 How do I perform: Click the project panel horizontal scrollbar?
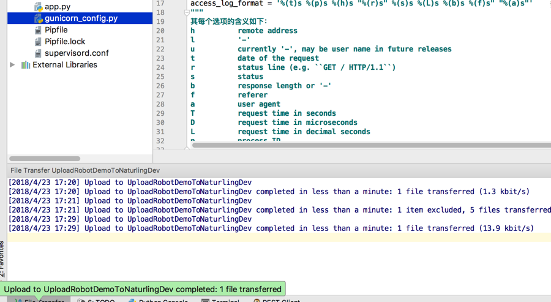45,159
